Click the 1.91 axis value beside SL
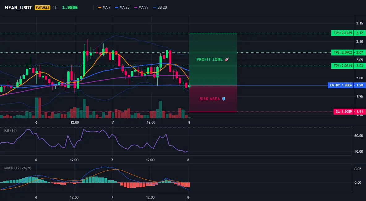366x201 pixels. 359,111
